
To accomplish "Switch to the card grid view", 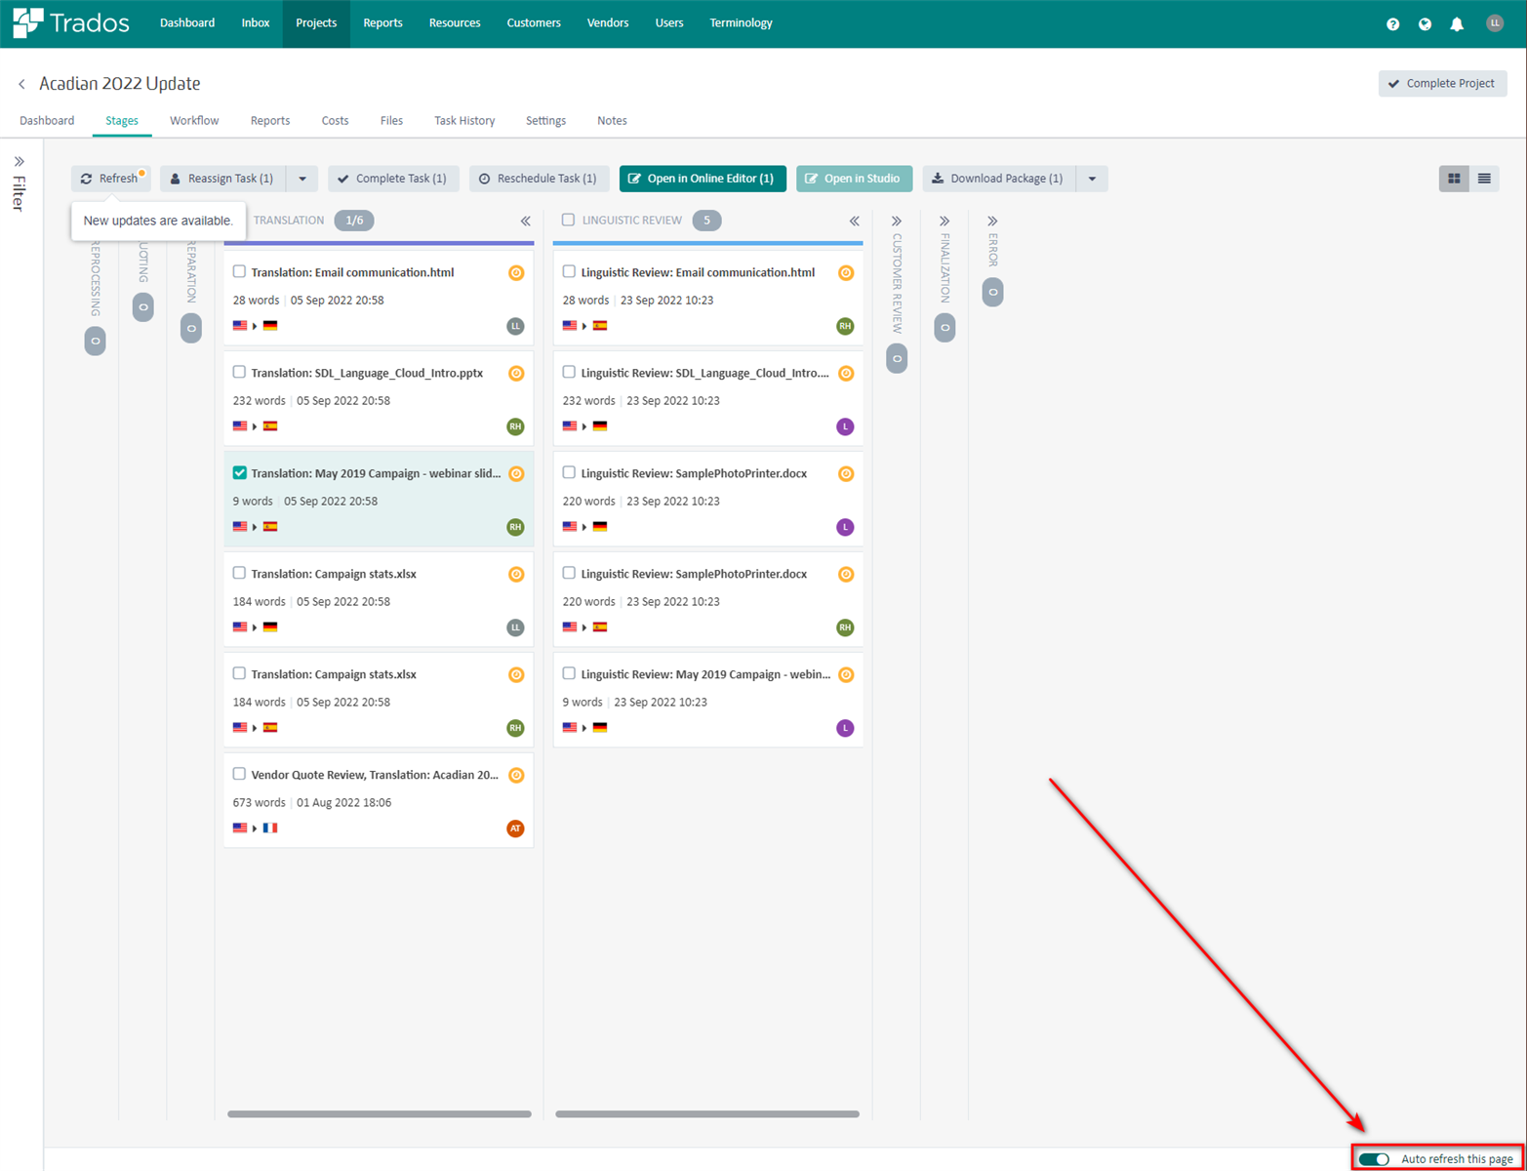I will (x=1454, y=179).
